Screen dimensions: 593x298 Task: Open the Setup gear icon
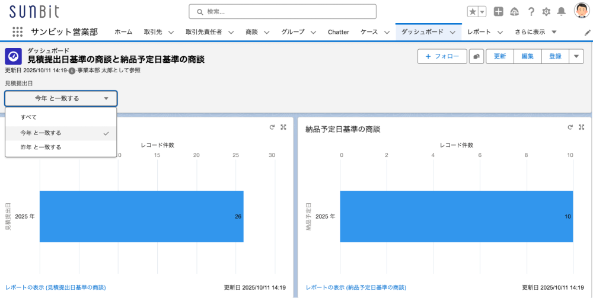546,11
